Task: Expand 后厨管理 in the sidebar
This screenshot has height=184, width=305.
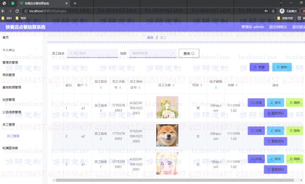Action: click(21, 100)
